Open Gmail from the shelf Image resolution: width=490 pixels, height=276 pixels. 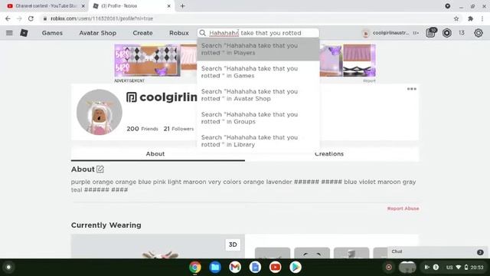pyautogui.click(x=235, y=268)
